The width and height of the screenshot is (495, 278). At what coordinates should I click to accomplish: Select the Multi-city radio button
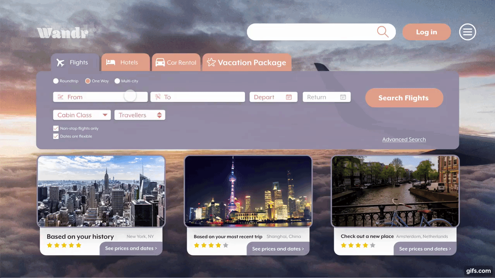117,81
